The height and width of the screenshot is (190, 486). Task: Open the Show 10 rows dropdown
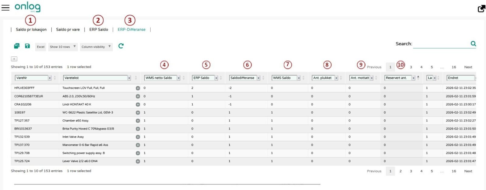63,47
